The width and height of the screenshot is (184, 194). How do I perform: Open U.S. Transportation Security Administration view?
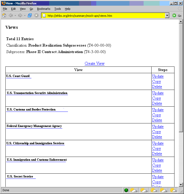37,93
